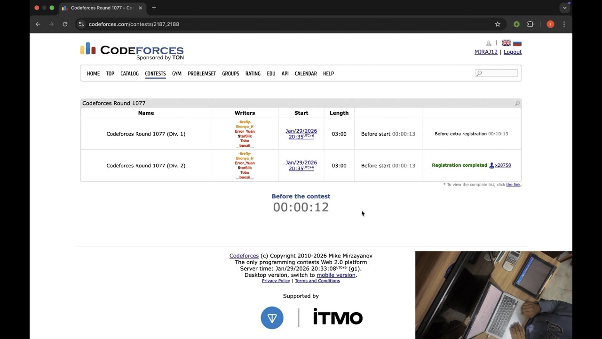Click the Codeforces logo in the header
The image size is (602, 339).
tap(132, 51)
